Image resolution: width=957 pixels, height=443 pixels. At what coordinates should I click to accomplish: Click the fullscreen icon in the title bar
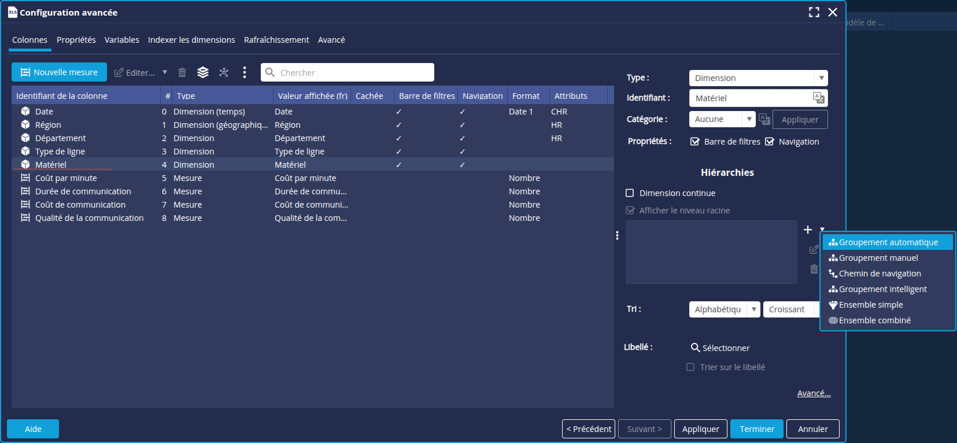tap(814, 12)
